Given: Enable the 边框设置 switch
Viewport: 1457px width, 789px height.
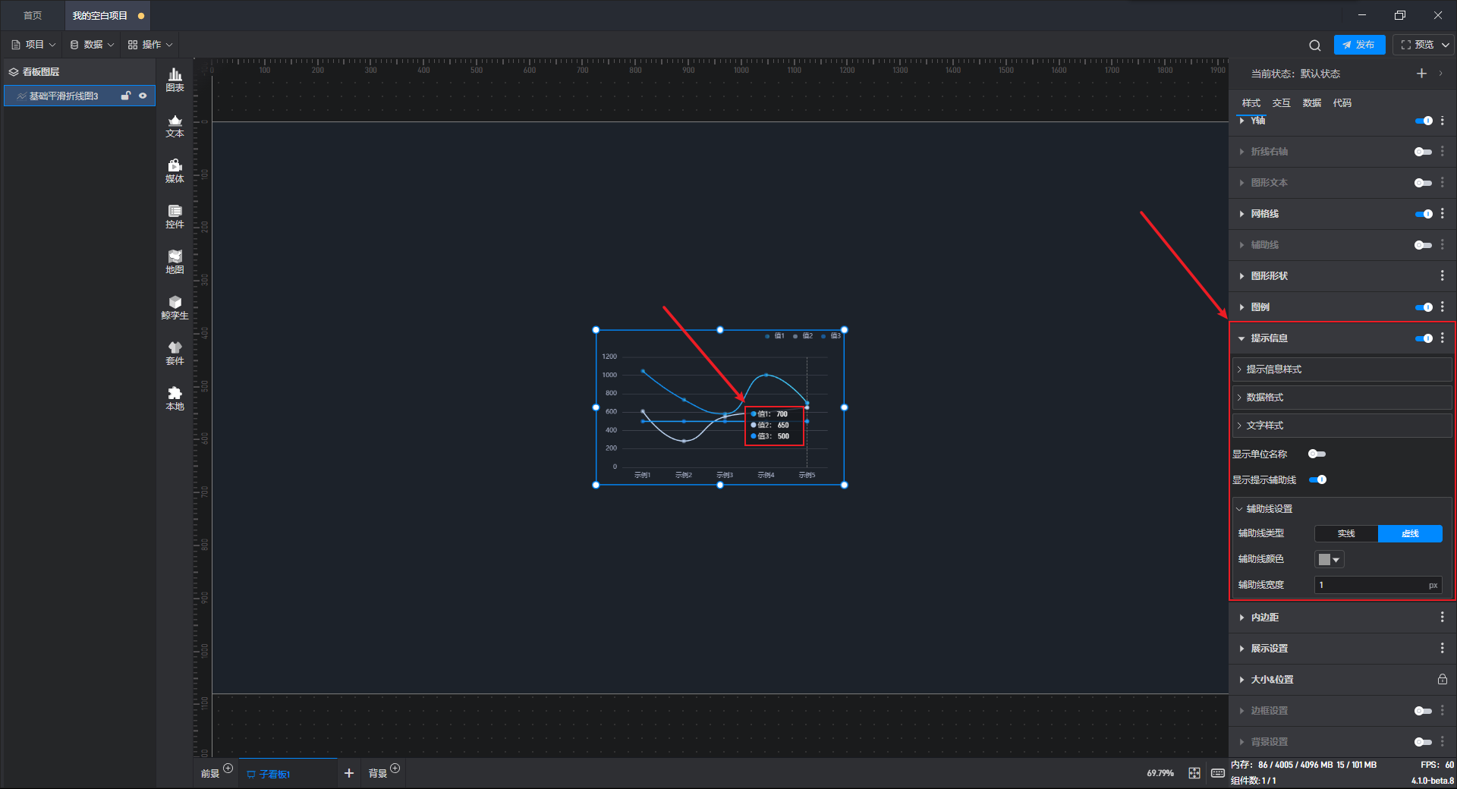Looking at the screenshot, I should coord(1424,711).
